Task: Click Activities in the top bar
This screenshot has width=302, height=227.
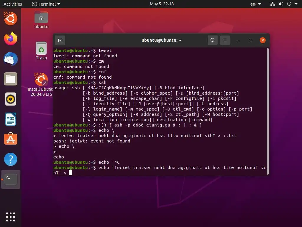Action: click(13, 4)
